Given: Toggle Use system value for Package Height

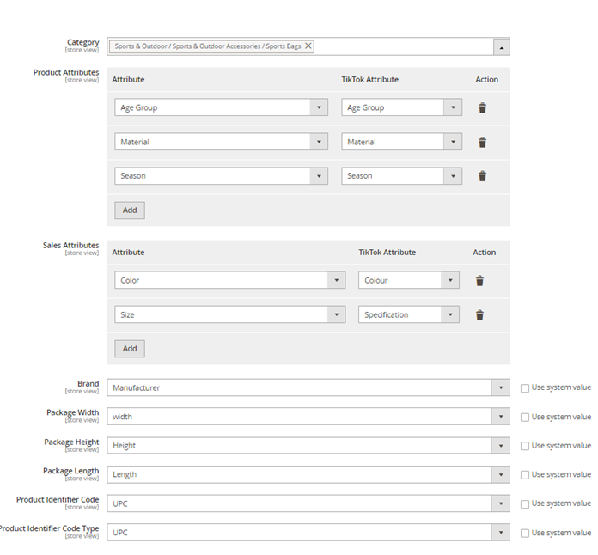Looking at the screenshot, I should tap(525, 446).
